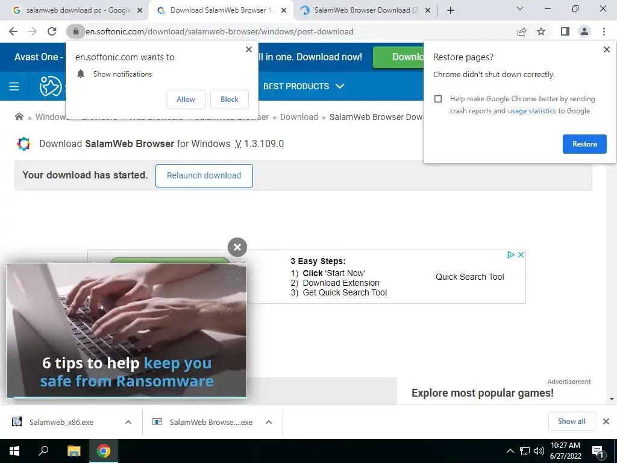The height and width of the screenshot is (463, 617).
Task: Go back using browser back arrow
Action: [13, 31]
